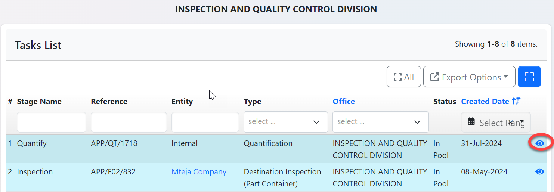Click the 08-May-2024 date cell

(484, 172)
